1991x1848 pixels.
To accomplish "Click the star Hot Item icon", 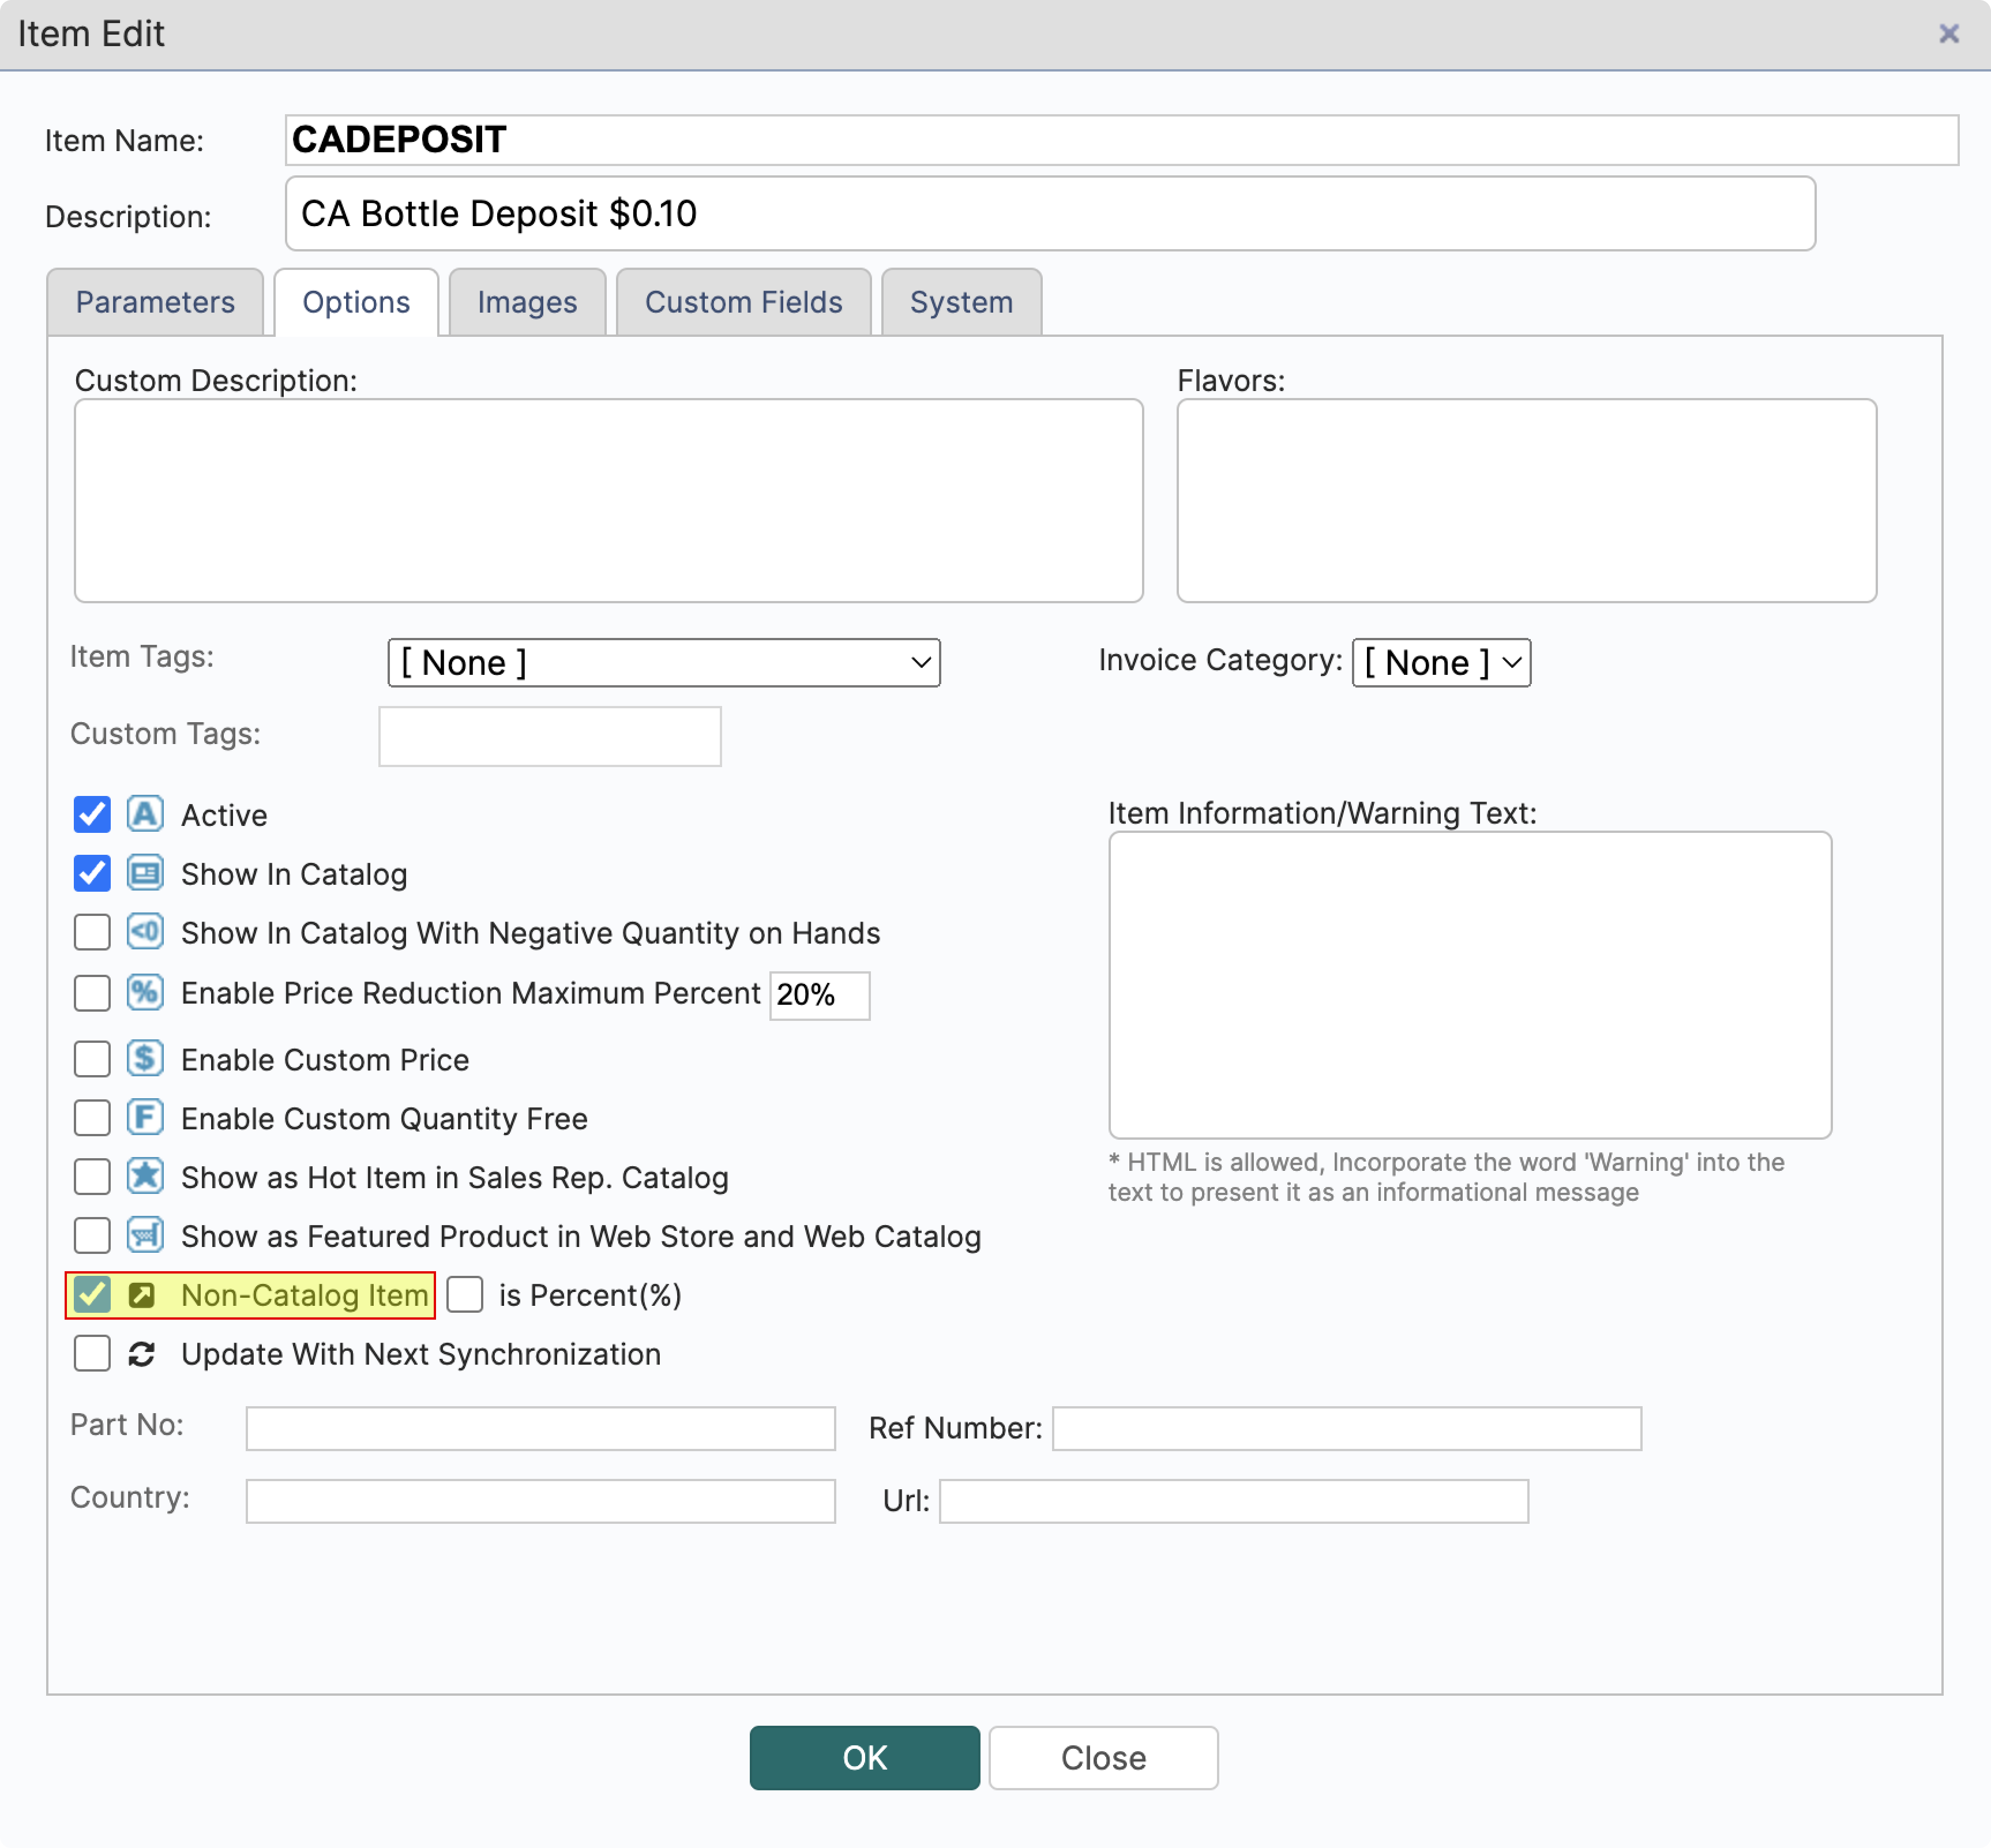I will pyautogui.click(x=145, y=1177).
